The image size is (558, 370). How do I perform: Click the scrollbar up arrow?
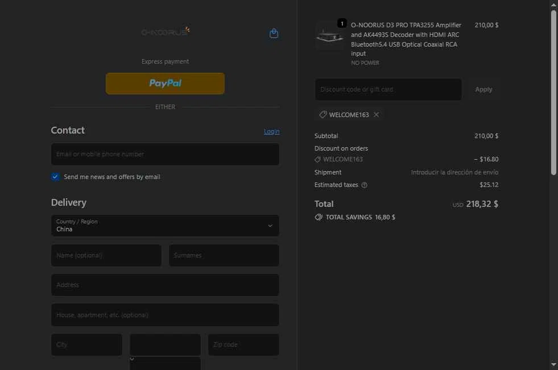click(x=553, y=5)
